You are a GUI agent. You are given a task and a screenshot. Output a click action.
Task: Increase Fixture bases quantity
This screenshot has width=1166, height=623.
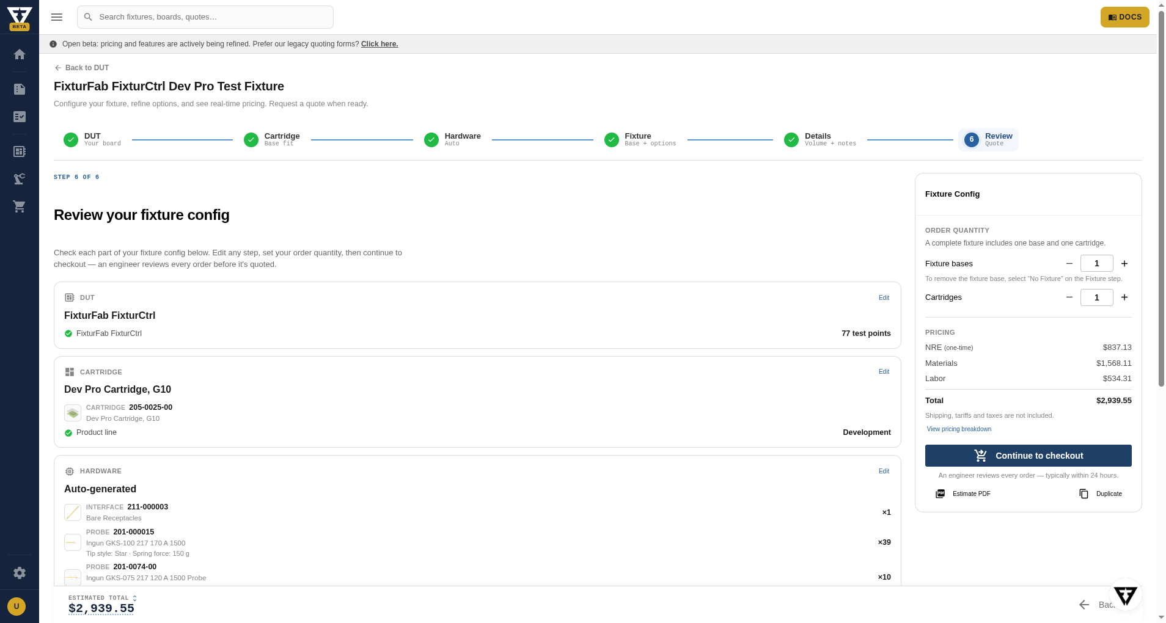tap(1124, 264)
